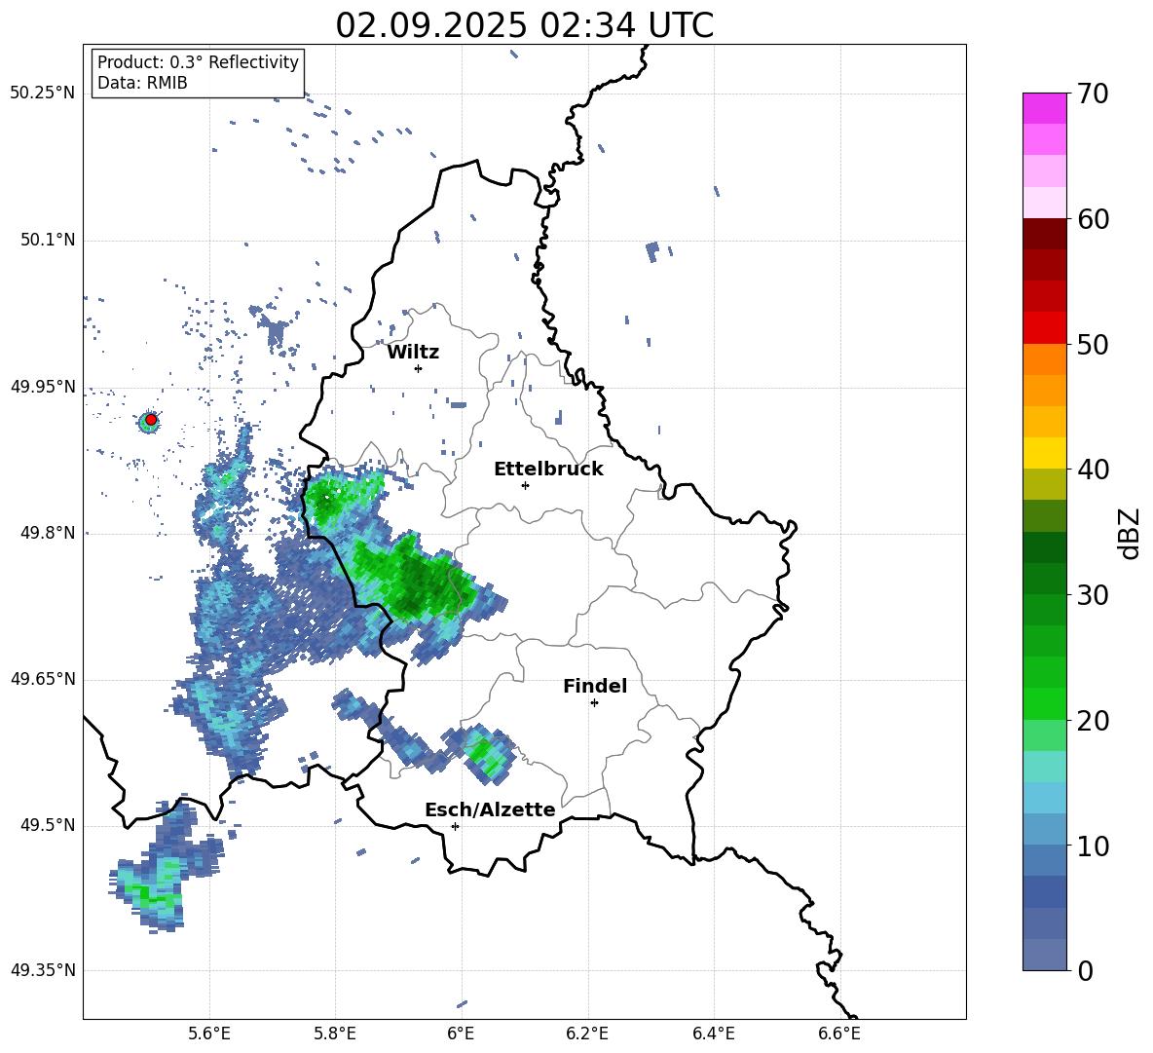The width and height of the screenshot is (1153, 1053).
Task: Click the colorbar tick value 40
Action: (1094, 470)
